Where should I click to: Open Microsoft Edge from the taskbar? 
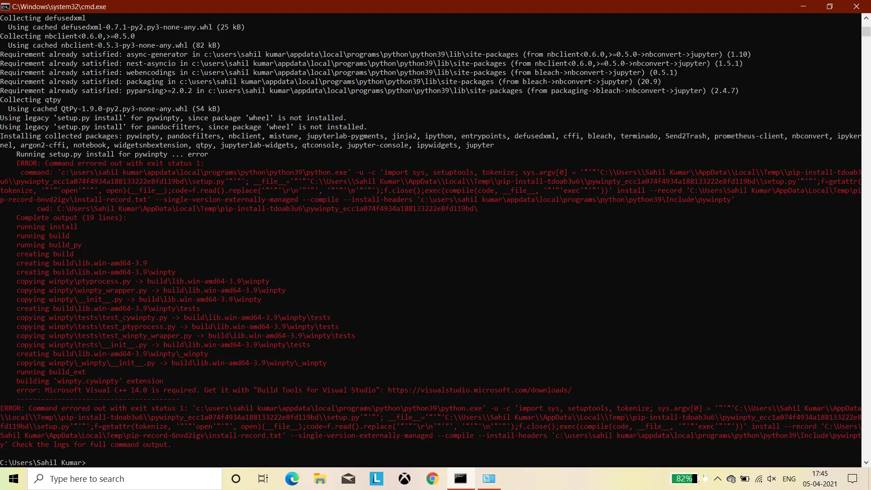(292, 479)
